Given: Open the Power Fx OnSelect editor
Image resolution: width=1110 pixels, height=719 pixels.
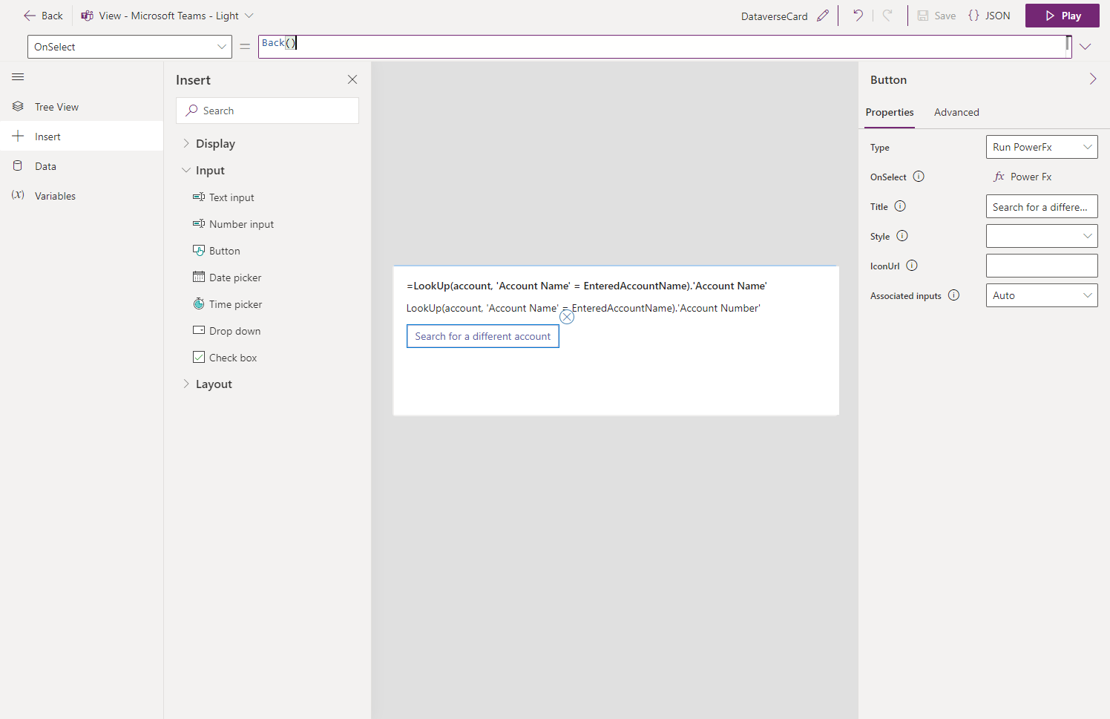Looking at the screenshot, I should [1022, 177].
